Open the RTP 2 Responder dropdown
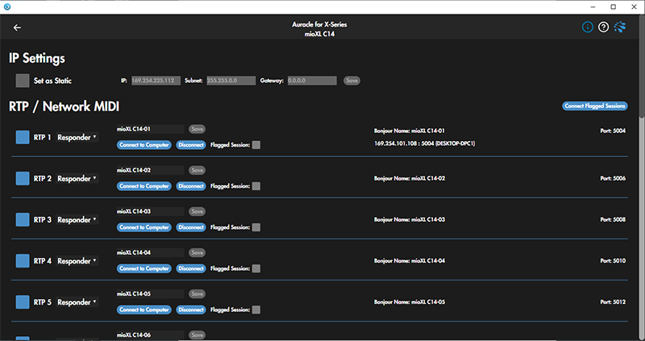Screen dimensions: 645x341 [x=77, y=178]
